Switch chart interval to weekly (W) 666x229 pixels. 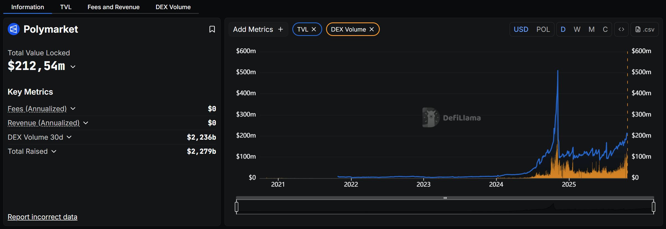577,29
